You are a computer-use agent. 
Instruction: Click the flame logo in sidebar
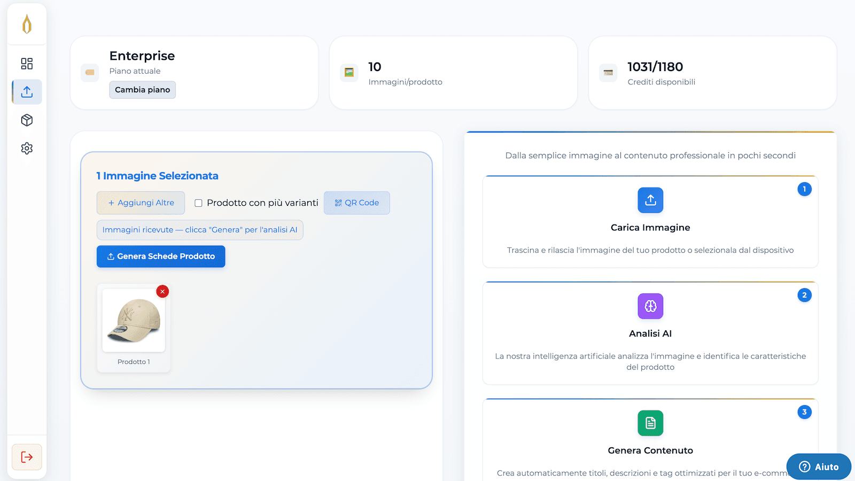click(x=27, y=25)
